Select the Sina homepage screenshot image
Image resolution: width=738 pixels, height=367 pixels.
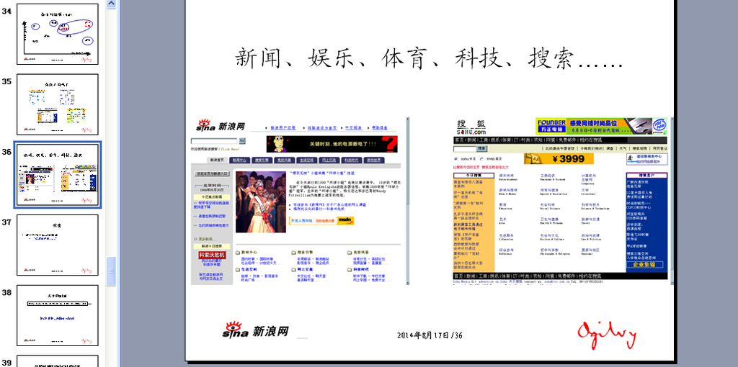point(300,201)
